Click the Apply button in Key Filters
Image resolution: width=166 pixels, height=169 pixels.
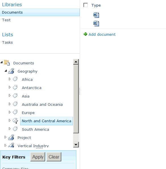point(38,157)
